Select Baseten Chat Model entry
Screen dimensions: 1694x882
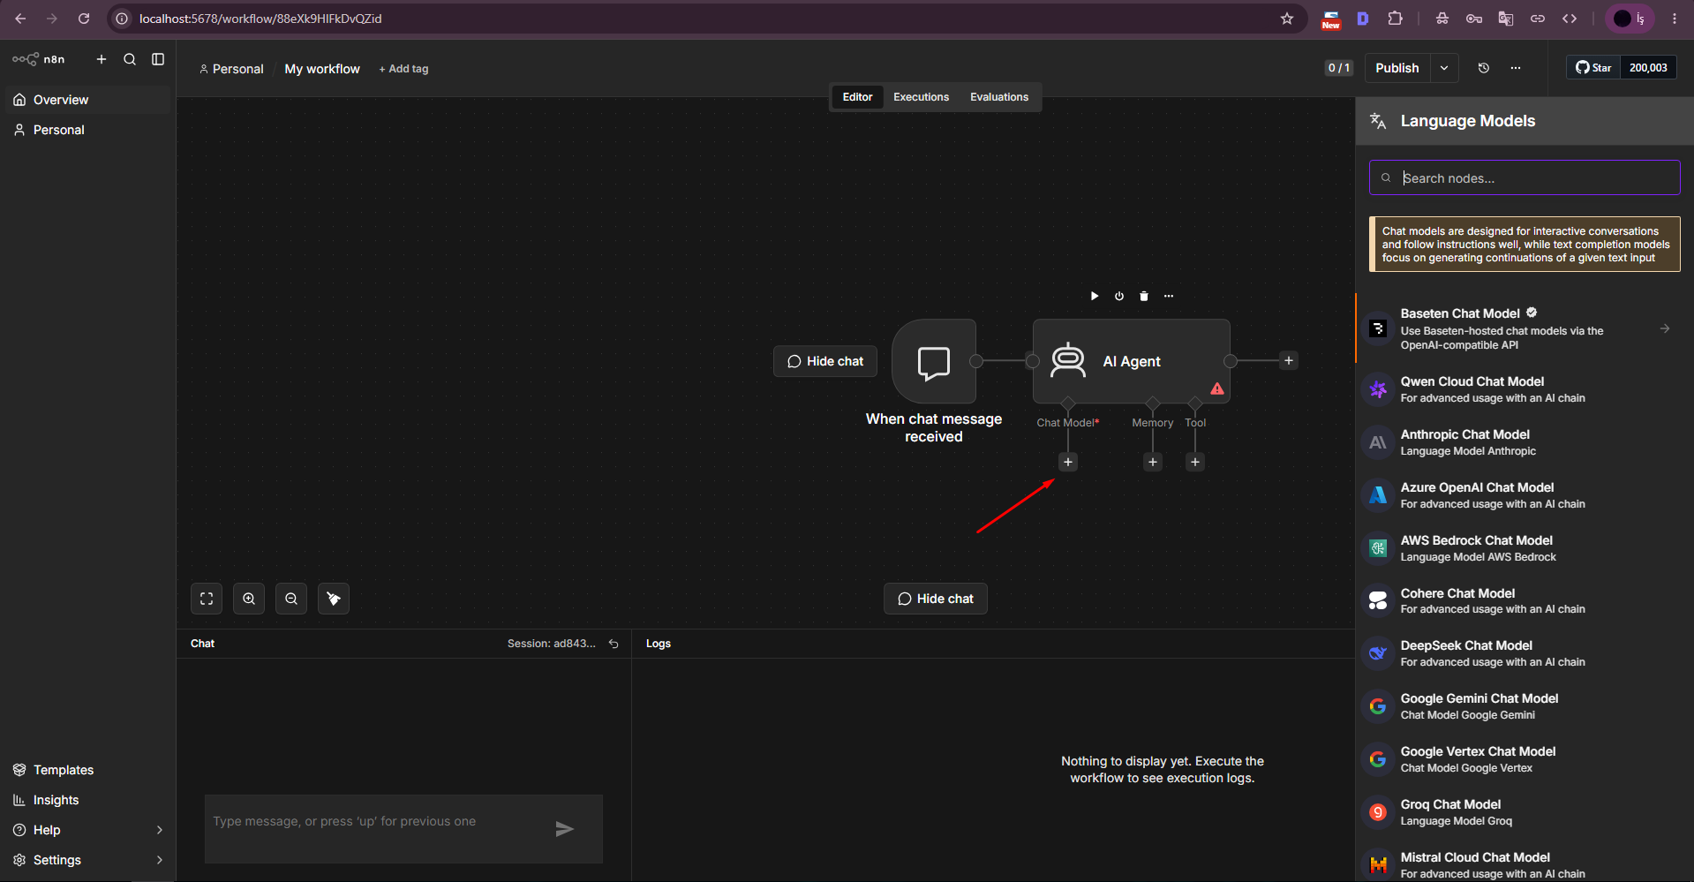click(x=1525, y=328)
